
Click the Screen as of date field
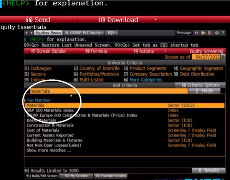tap(206, 57)
